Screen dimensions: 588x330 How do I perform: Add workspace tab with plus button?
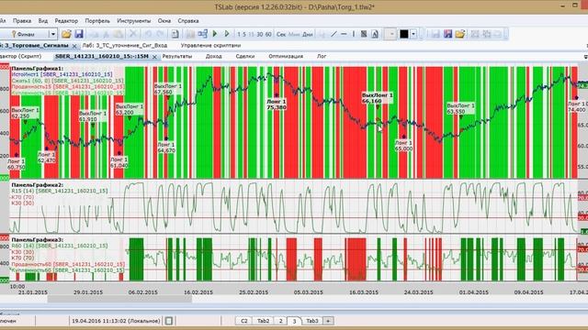tap(328, 321)
